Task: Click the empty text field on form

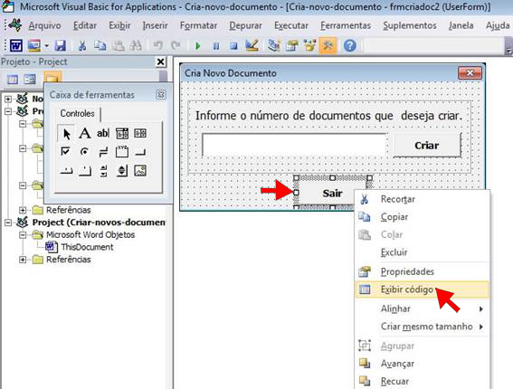Action: [294, 144]
